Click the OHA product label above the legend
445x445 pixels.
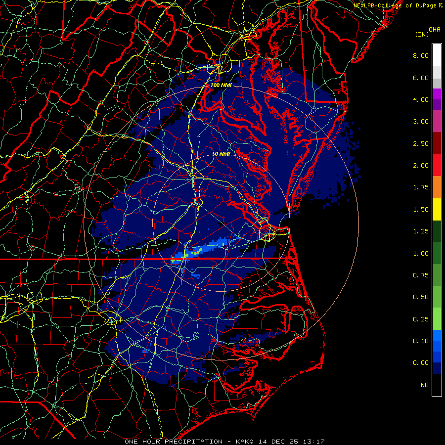pyautogui.click(x=435, y=30)
